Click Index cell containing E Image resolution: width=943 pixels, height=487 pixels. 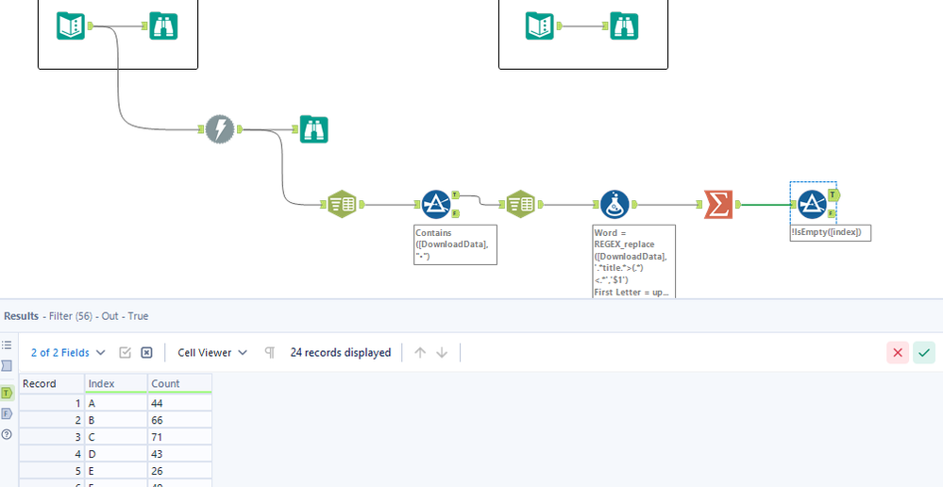point(116,470)
